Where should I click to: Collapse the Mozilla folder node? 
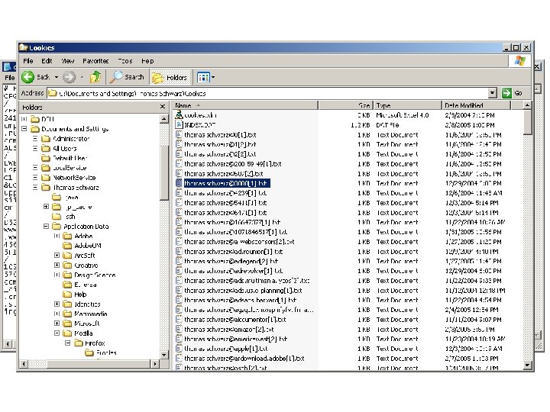coord(57,333)
